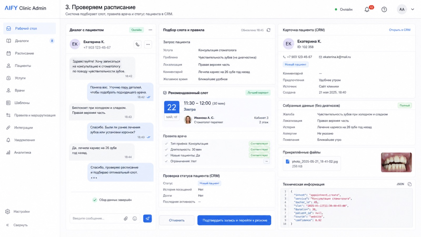The height and width of the screenshot is (237, 421).
Task: Click the doctor Иванова А. С. avatar
Action: click(x=188, y=120)
